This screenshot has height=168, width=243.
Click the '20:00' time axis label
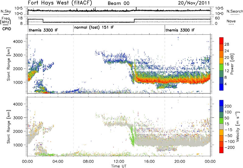click(x=180, y=162)
